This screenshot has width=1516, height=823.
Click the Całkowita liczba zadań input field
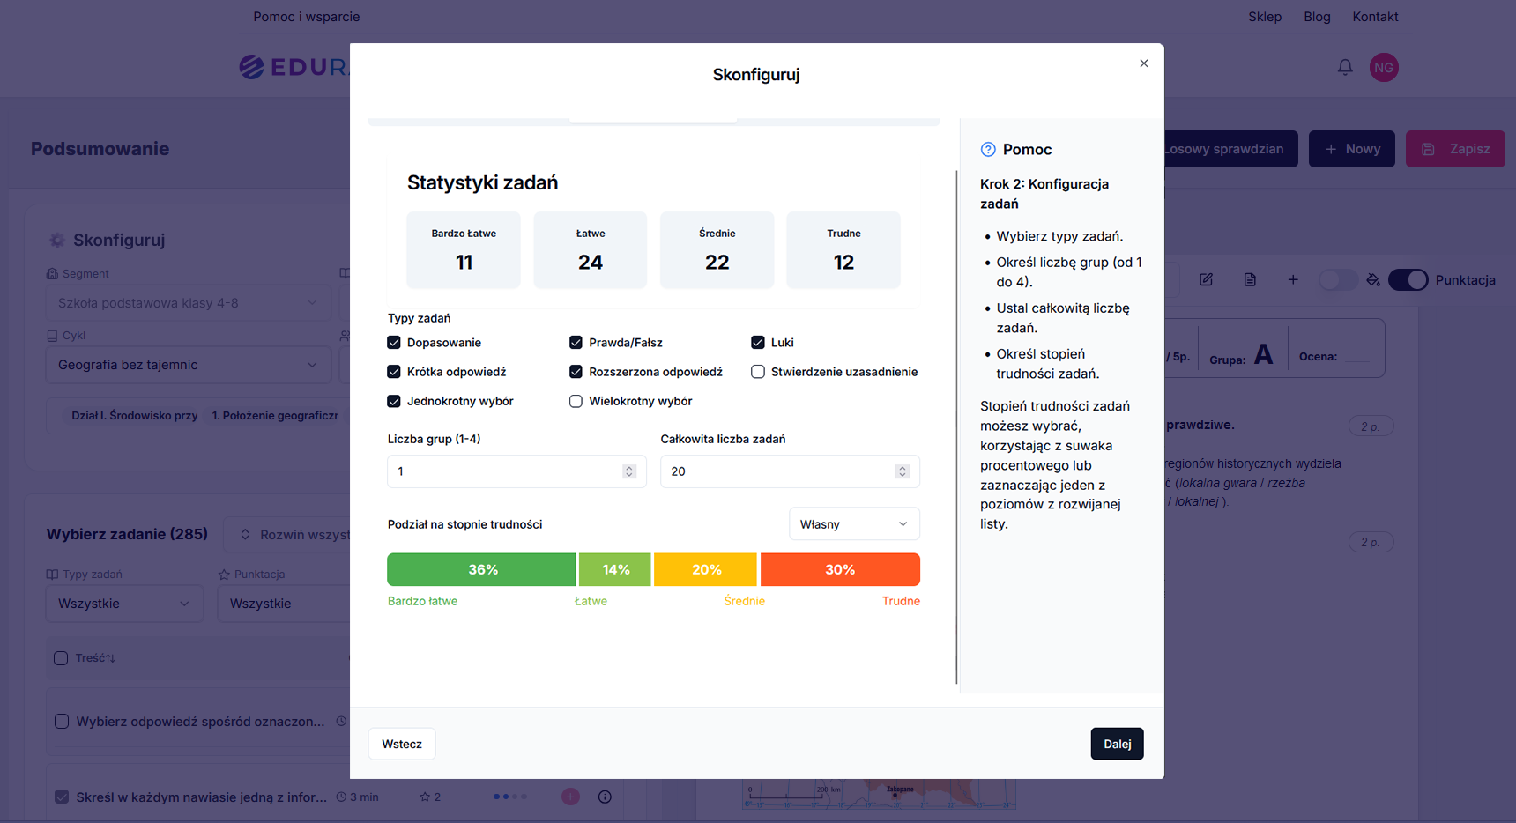click(790, 471)
